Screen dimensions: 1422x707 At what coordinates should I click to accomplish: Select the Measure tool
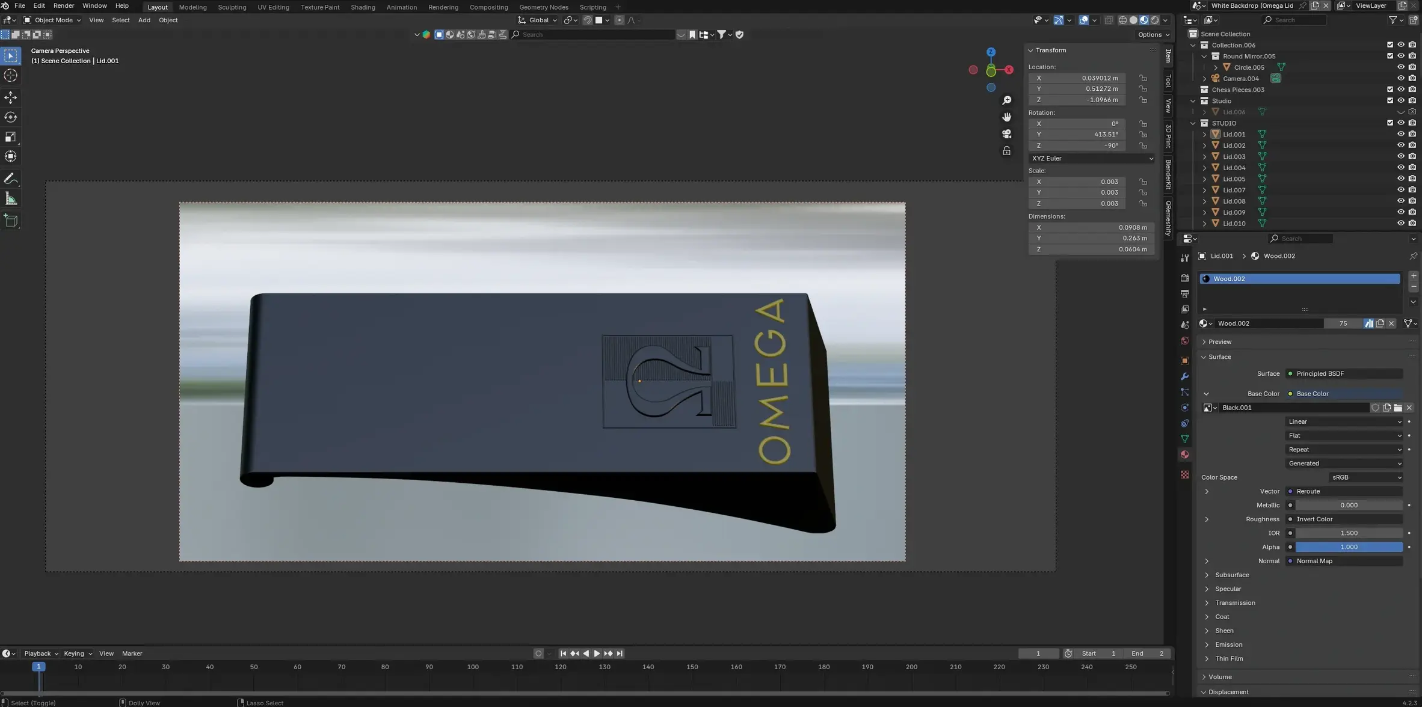point(11,198)
